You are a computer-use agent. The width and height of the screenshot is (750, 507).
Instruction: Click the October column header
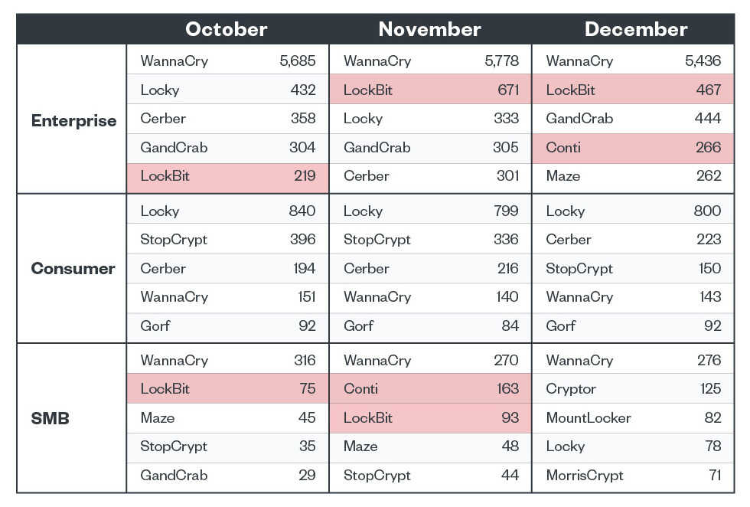tap(227, 29)
